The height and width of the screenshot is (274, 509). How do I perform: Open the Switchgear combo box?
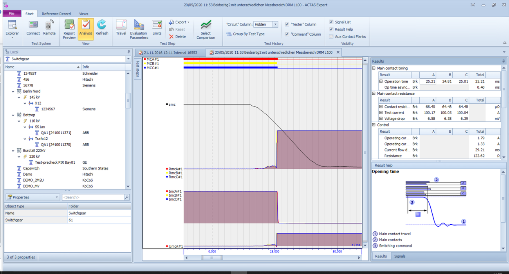tap(128, 59)
